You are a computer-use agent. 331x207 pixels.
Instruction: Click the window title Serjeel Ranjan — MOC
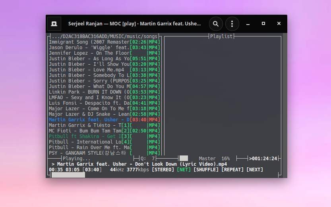click(x=134, y=23)
